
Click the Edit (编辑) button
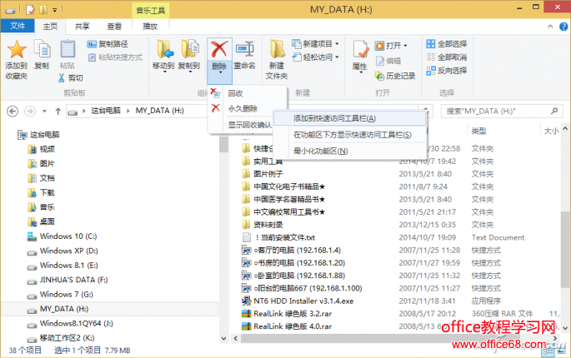[388, 61]
